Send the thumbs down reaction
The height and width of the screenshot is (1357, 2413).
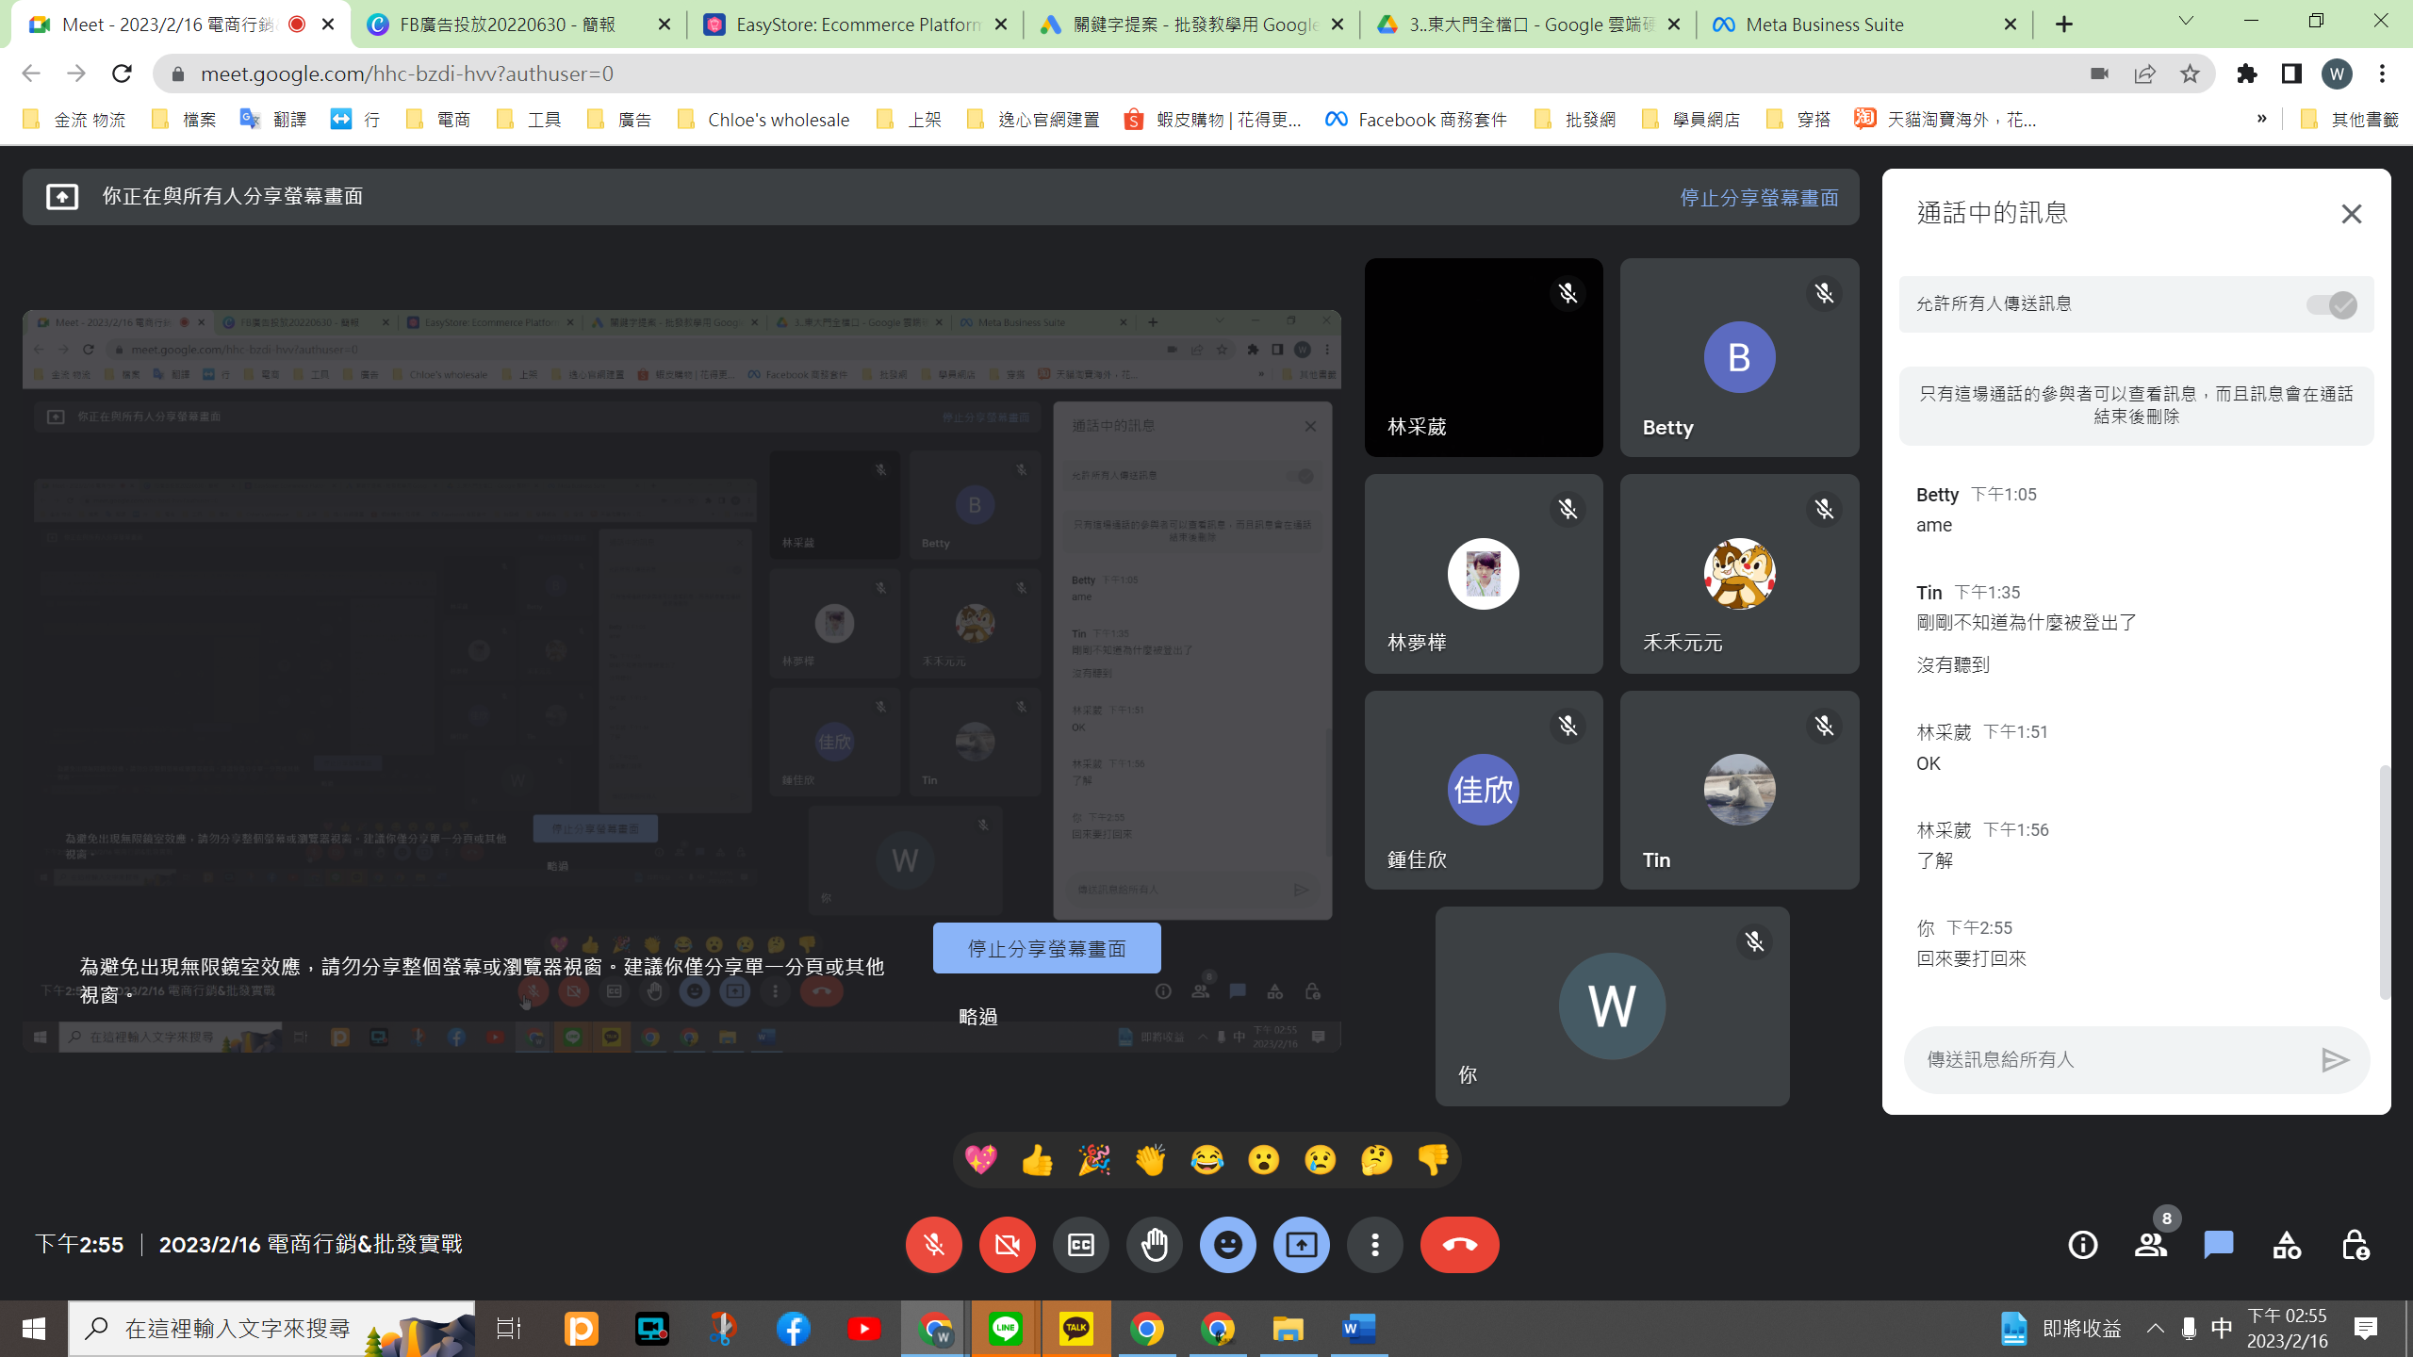pyautogui.click(x=1433, y=1159)
